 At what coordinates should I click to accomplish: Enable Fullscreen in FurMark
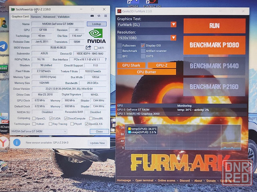[120, 46]
